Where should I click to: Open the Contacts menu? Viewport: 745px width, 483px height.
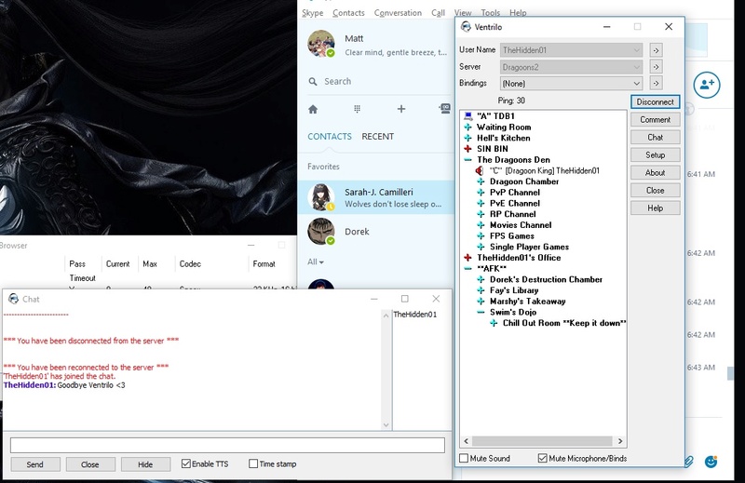pos(348,13)
